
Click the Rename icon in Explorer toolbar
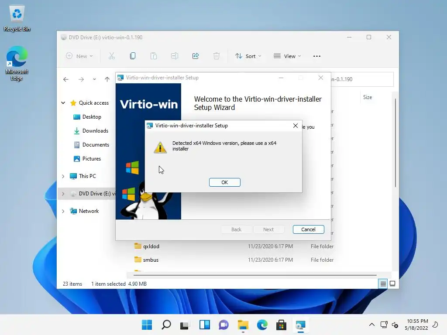coord(175,56)
